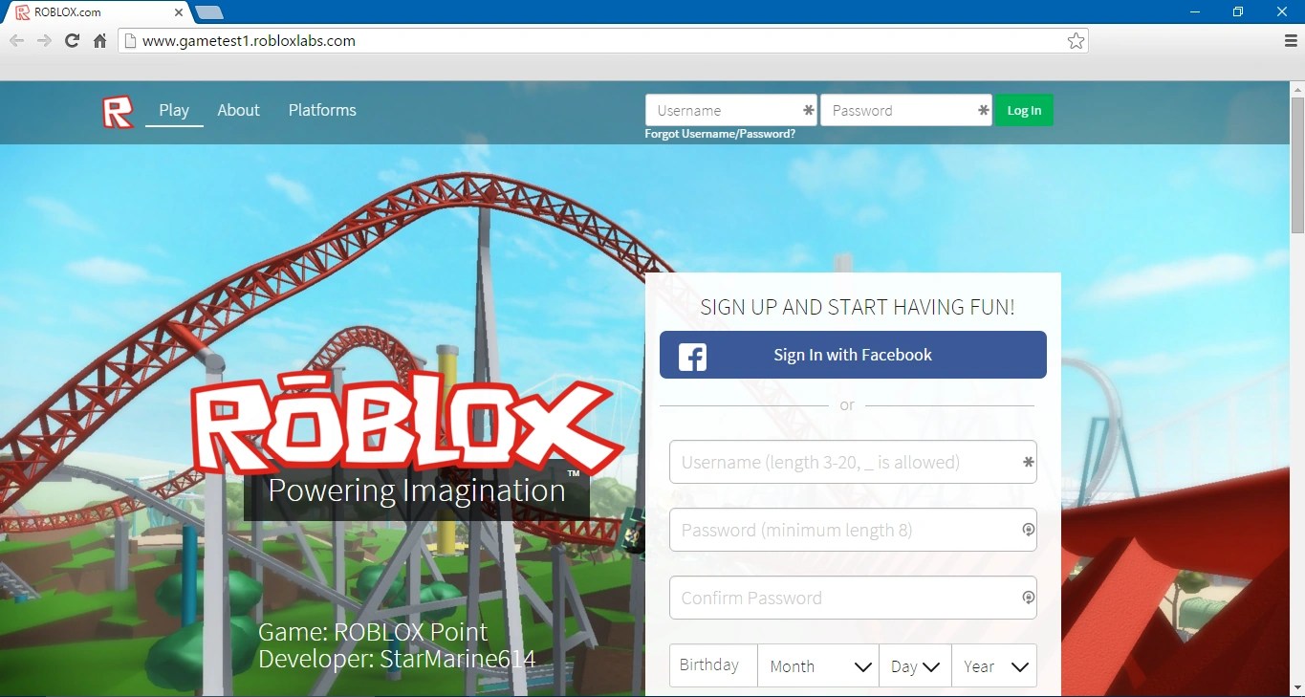Image resolution: width=1305 pixels, height=697 pixels.
Task: Click the page vertical scrollbar thumb
Action: [x=1297, y=164]
